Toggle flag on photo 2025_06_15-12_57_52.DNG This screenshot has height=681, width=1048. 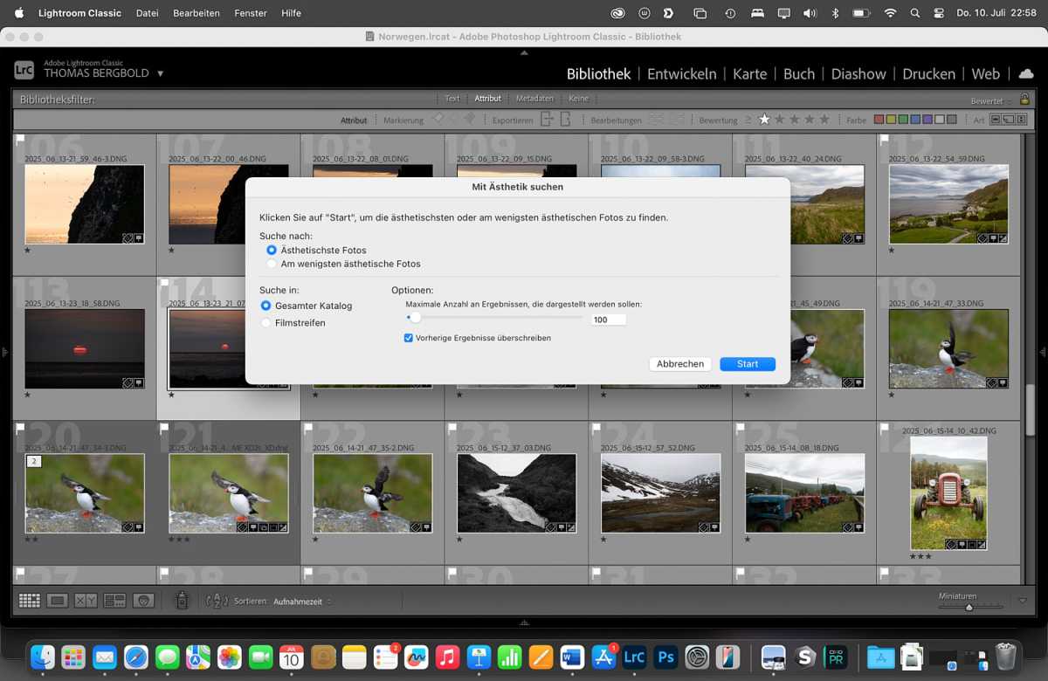point(596,430)
